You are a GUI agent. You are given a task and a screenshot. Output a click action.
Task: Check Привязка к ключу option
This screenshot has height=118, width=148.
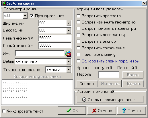[78, 55]
